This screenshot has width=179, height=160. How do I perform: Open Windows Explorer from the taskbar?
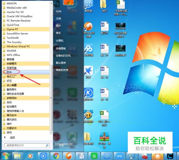(x=17, y=156)
